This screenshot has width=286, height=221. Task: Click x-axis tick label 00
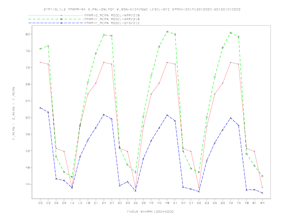pyautogui.click(x=40, y=203)
